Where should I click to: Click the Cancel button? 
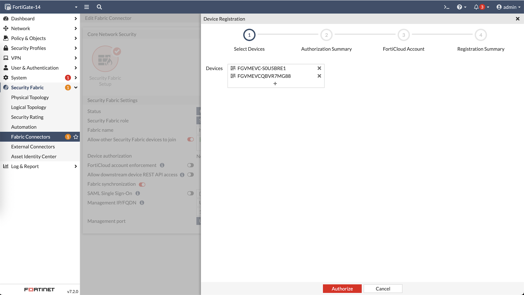click(383, 289)
